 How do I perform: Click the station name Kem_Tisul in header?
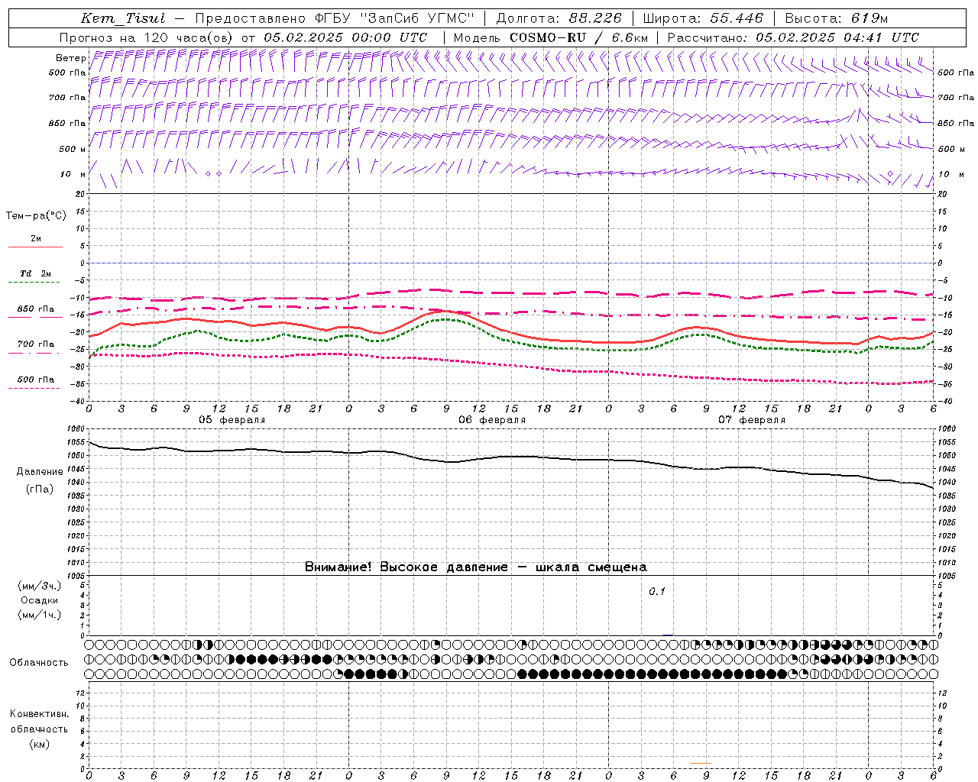[123, 18]
